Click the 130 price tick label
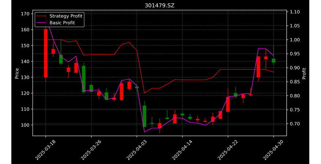The width and height of the screenshot is (321, 164). 25,78
